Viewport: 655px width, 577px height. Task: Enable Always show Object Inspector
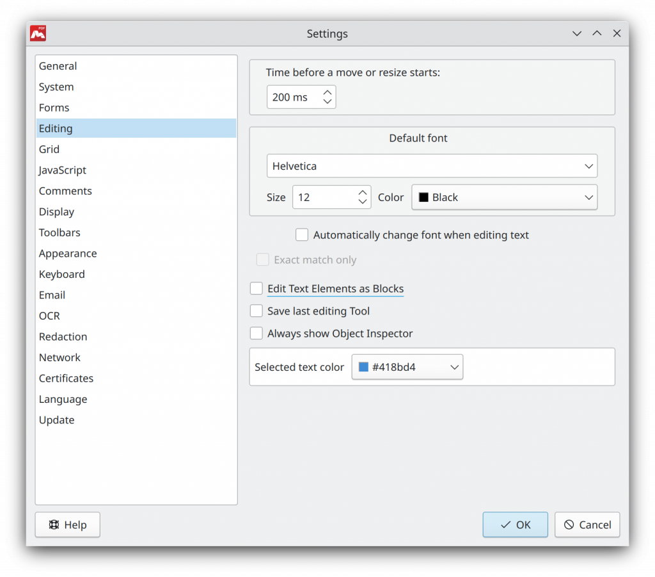[256, 333]
